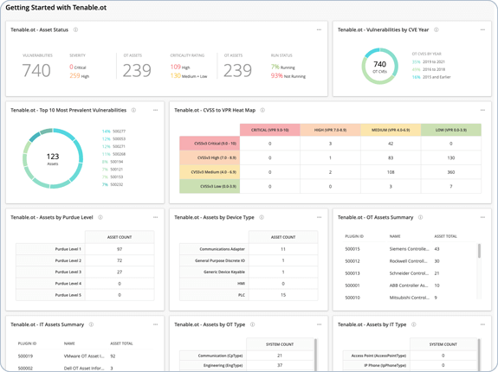Show info for Assets by Device Type

click(x=262, y=217)
